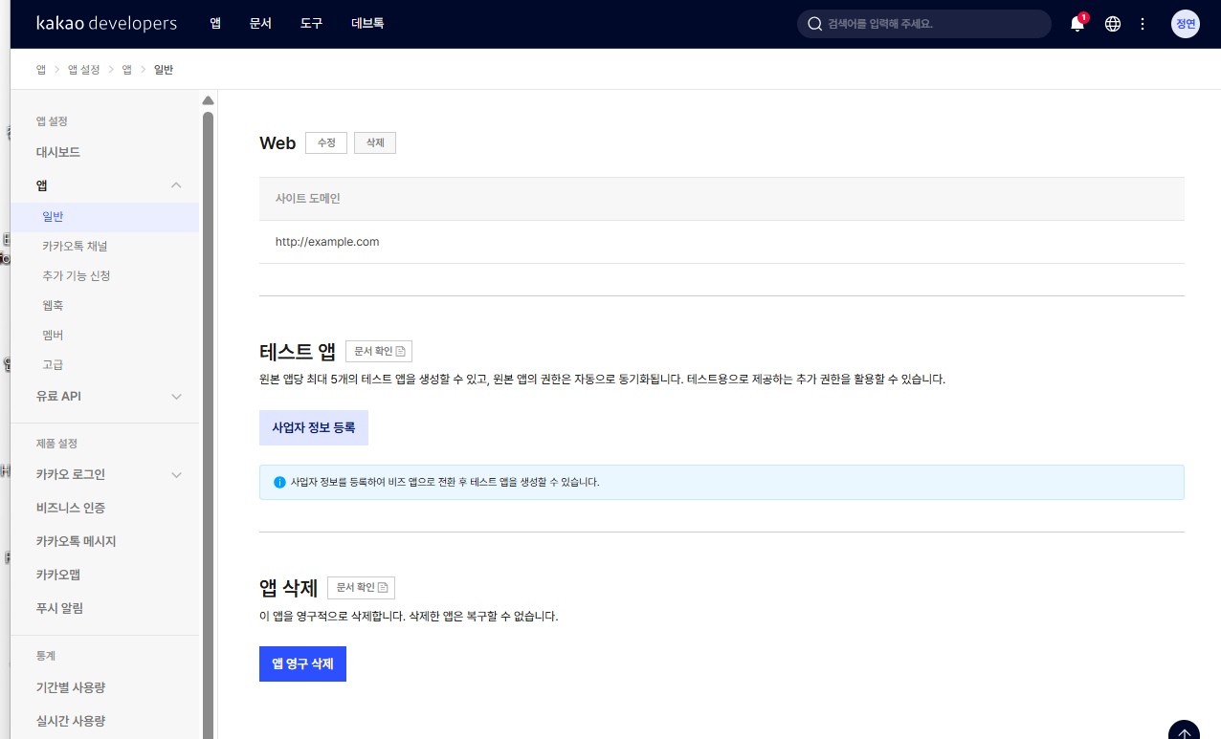Screen dimensions: 1221x739
Task: Collapse the 앱 sidebar section
Action: [176, 185]
